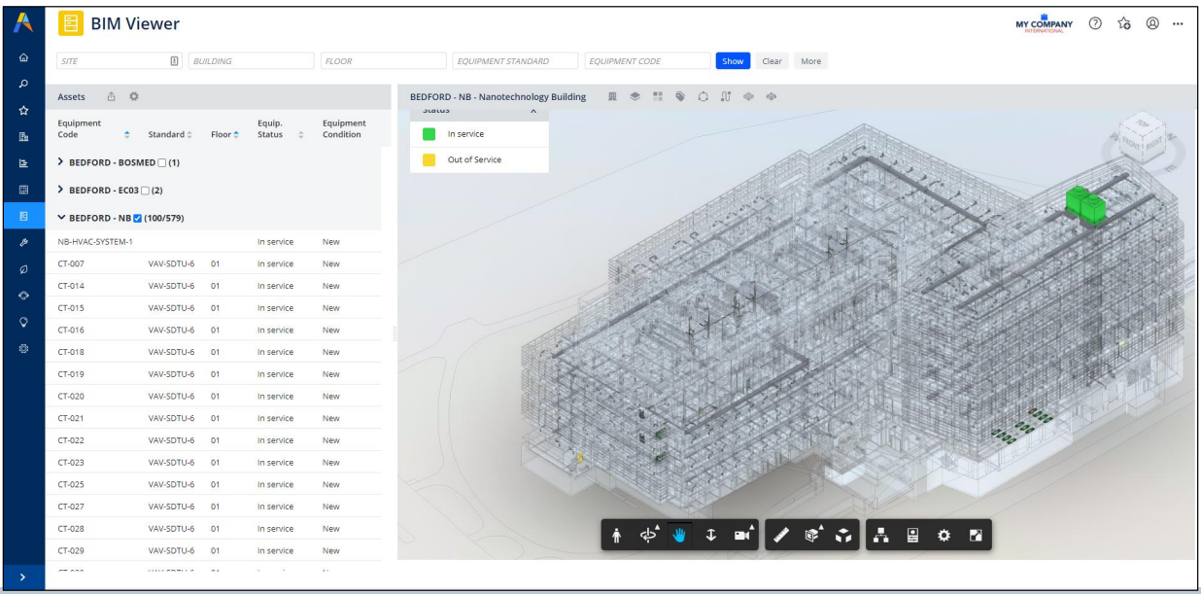The image size is (1201, 594).
Task: Select the orbit tool in viewer toolbar
Action: coord(646,536)
